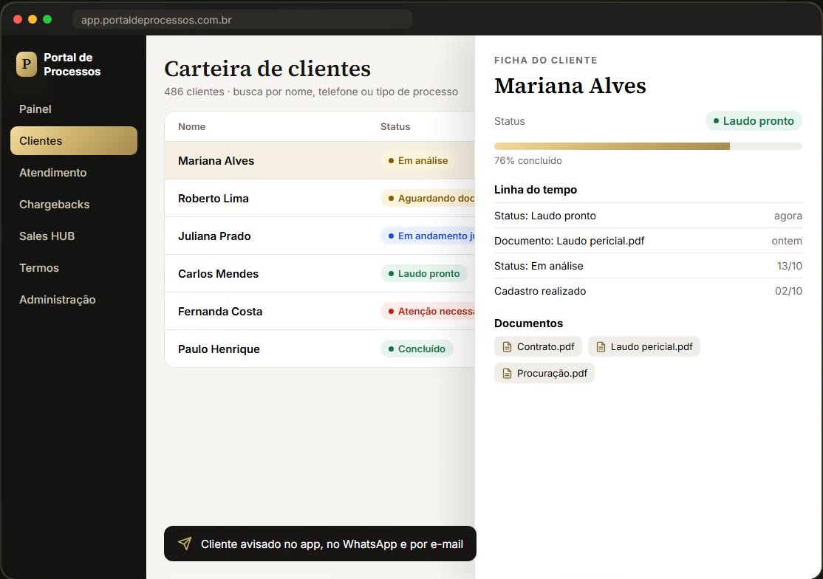
Task: Select the Paulo Henrique row
Action: pyautogui.click(x=320, y=349)
